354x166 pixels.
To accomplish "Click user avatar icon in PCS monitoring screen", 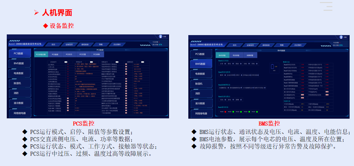I will point(161,37).
